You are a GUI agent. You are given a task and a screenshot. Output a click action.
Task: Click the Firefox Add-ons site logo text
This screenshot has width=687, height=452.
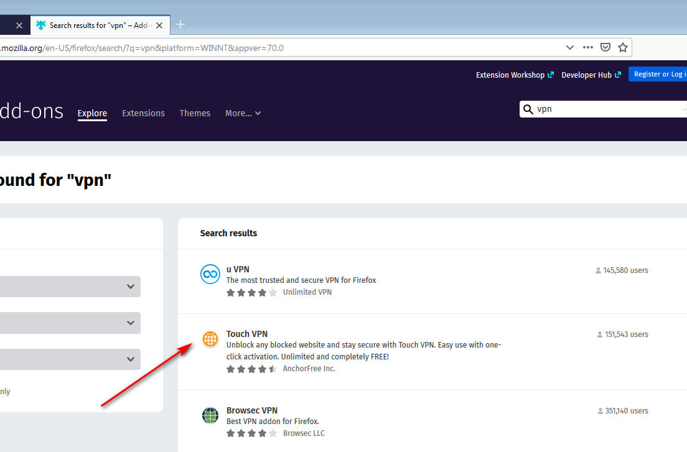32,111
